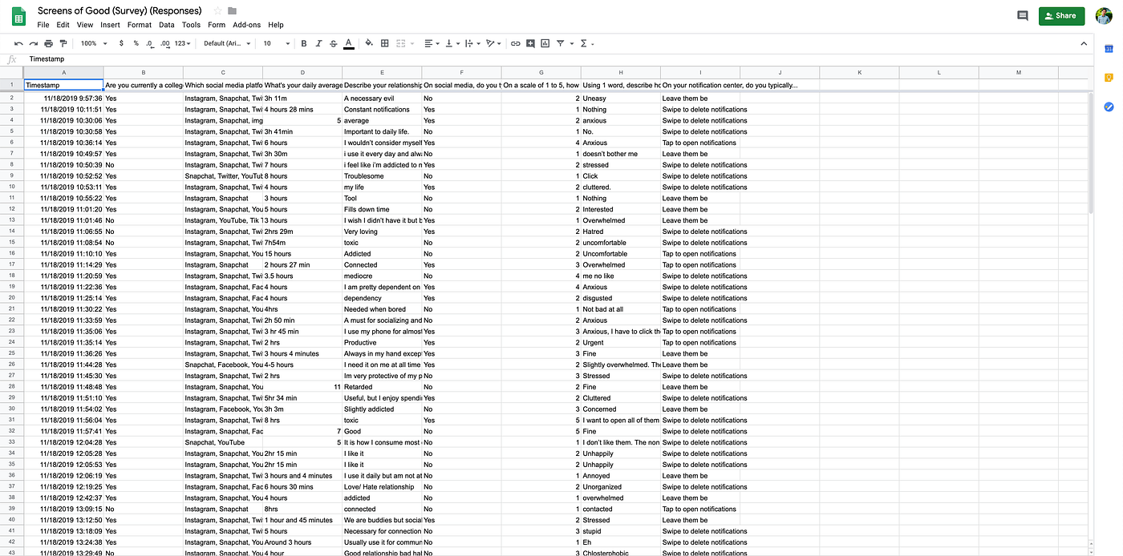Viewport: 1123px width, 556px height.
Task: Open the Data menu
Action: (x=166, y=25)
